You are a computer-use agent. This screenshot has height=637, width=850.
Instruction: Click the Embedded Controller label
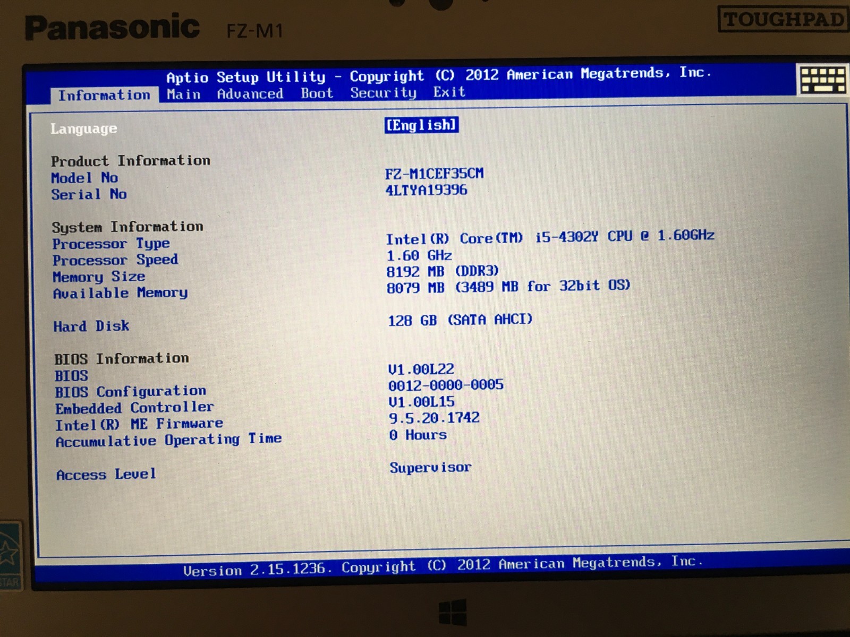[x=134, y=408]
